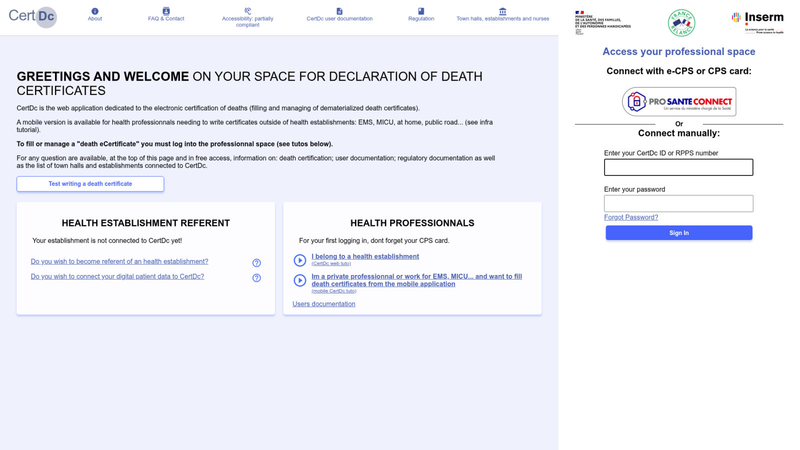Click help icon beside become referent question

(x=256, y=263)
